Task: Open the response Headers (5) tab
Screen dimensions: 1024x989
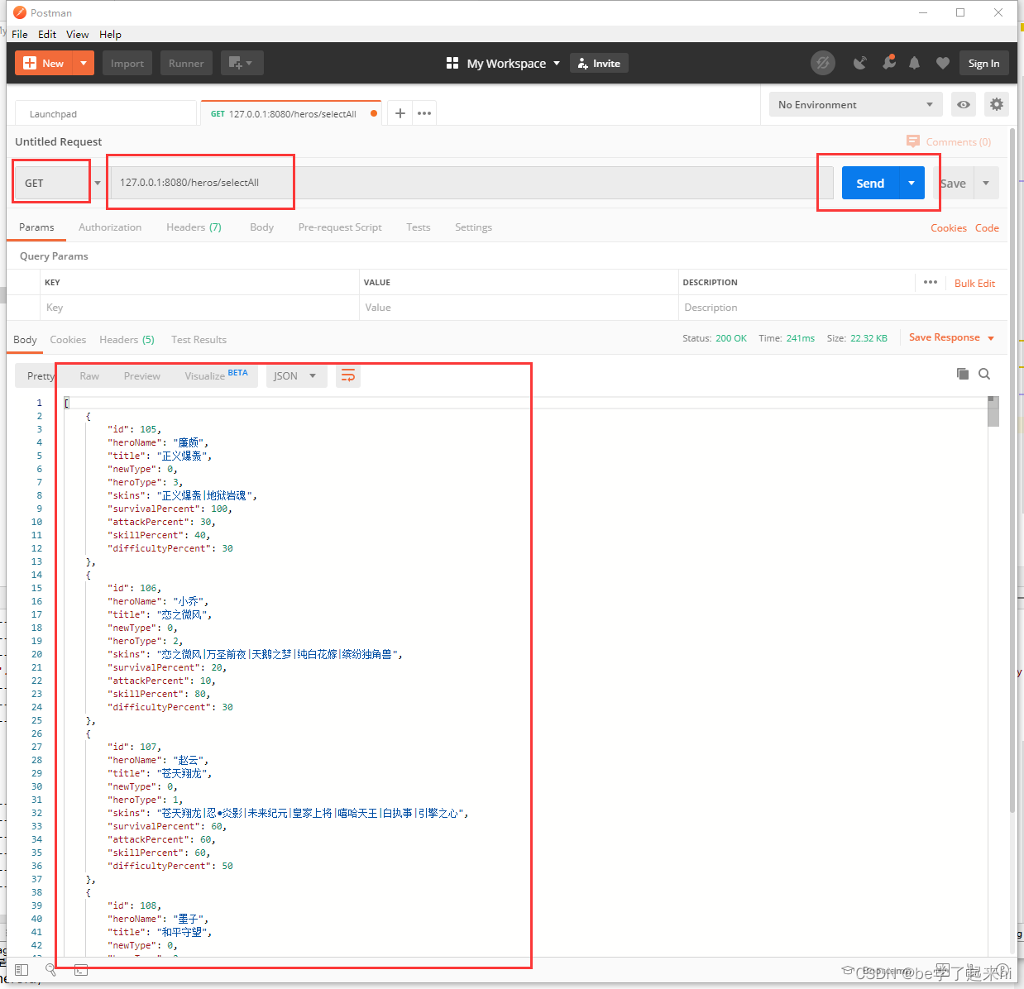Action: pos(127,339)
